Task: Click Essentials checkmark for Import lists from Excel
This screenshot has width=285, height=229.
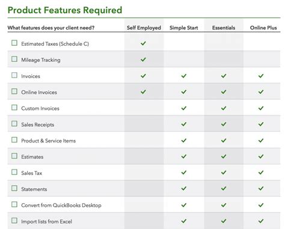Action: point(224,221)
